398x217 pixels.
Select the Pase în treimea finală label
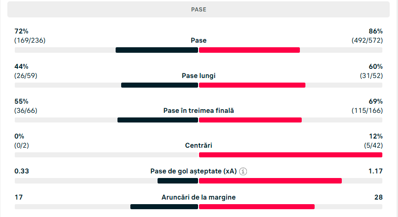(x=199, y=111)
